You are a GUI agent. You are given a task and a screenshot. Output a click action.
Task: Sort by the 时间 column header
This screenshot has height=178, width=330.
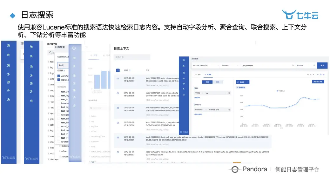point(127,70)
